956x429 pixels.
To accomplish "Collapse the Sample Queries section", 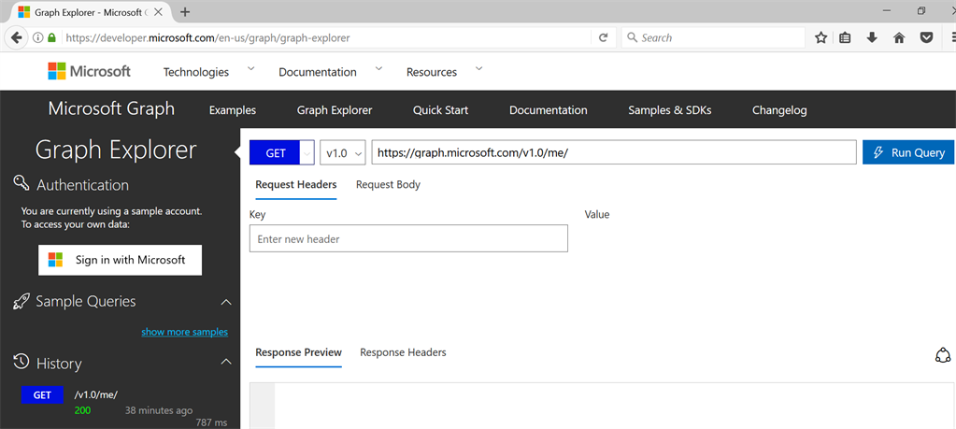I will coord(225,302).
